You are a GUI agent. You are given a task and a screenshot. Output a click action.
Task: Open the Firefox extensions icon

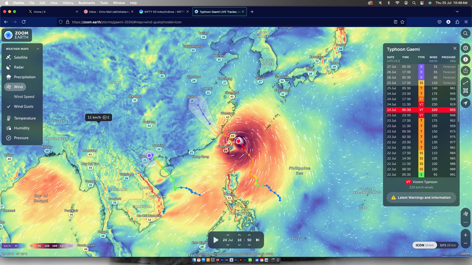[x=457, y=22]
